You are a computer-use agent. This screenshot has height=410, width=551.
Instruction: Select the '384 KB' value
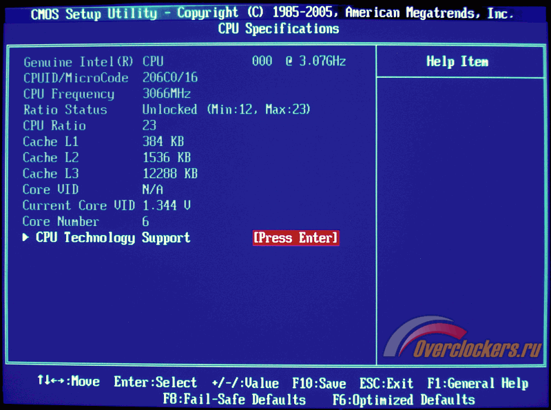click(163, 141)
